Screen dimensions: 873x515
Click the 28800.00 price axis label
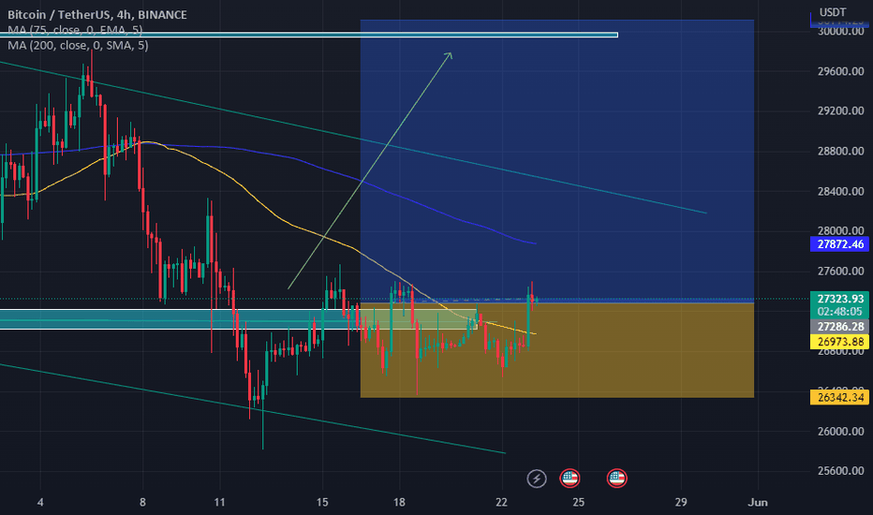click(841, 151)
